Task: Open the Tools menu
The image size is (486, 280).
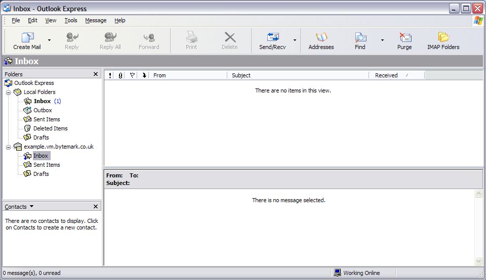Action: (71, 20)
